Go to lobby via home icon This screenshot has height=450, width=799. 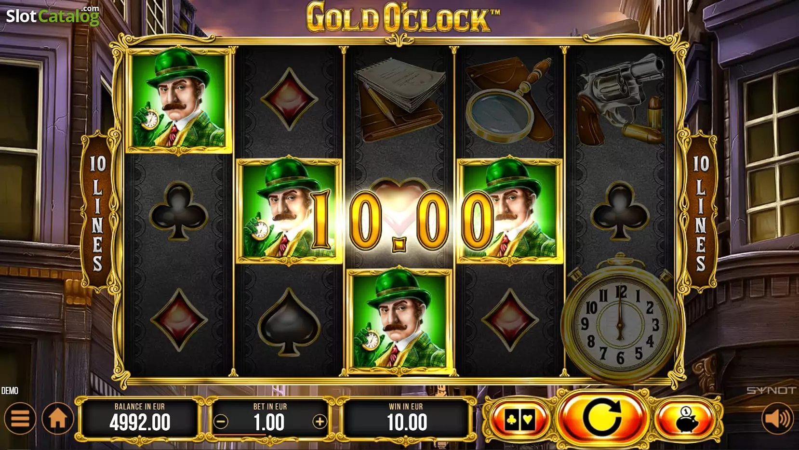click(x=57, y=418)
